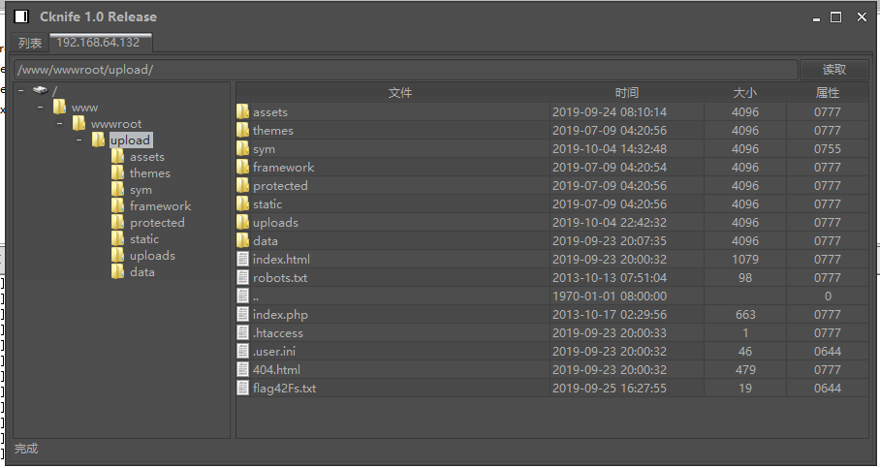This screenshot has height=468, width=880.
Task: Select framework folder in the tree
Action: (x=161, y=206)
